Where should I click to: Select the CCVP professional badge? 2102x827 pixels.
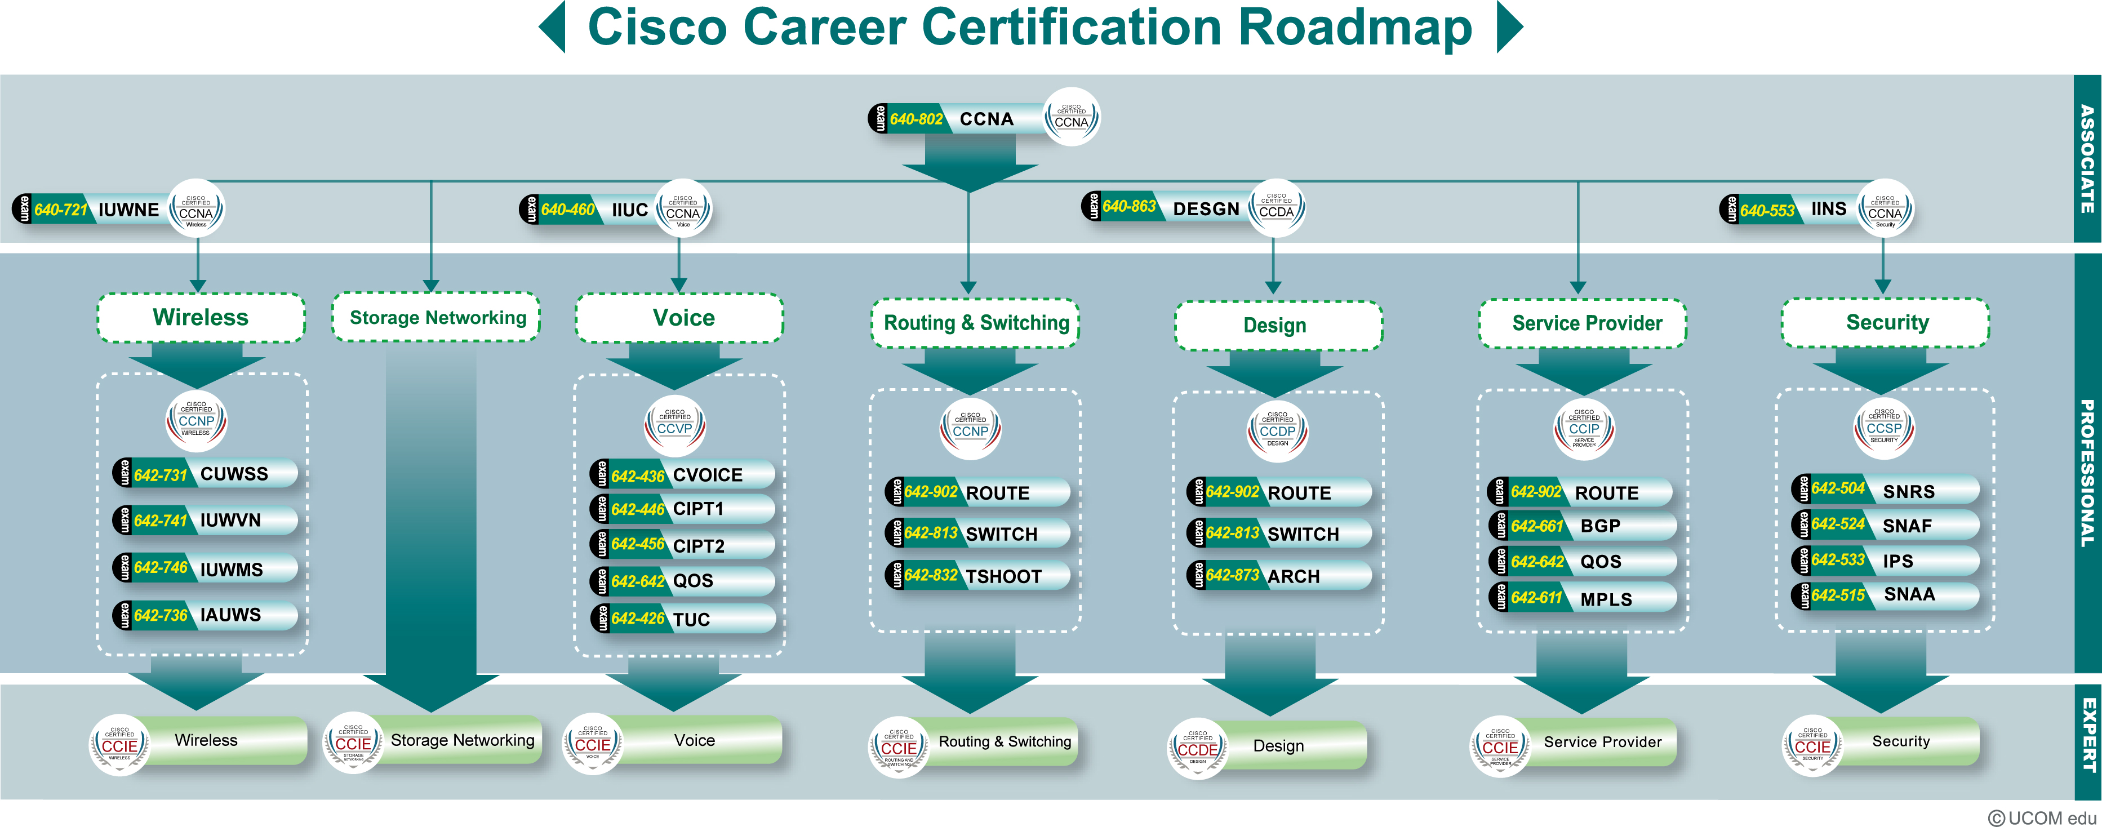675,426
